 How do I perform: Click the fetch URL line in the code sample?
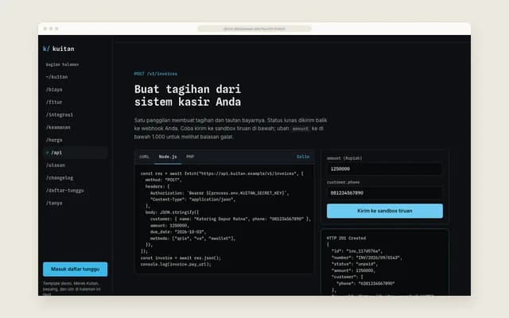click(222, 173)
